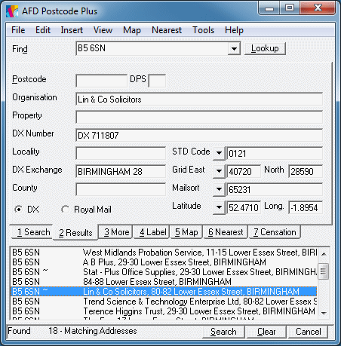This screenshot has width=341, height=346.
Task: Open the Mailsort dropdown arrow
Action: click(x=219, y=189)
